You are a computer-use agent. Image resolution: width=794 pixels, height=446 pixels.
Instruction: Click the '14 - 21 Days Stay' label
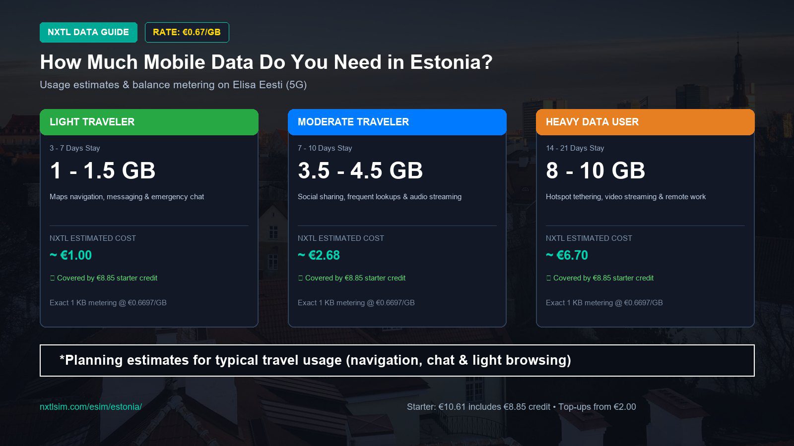click(575, 148)
